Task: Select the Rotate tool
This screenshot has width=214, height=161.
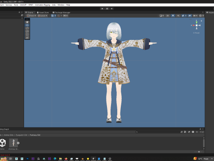Action: (27, 28)
